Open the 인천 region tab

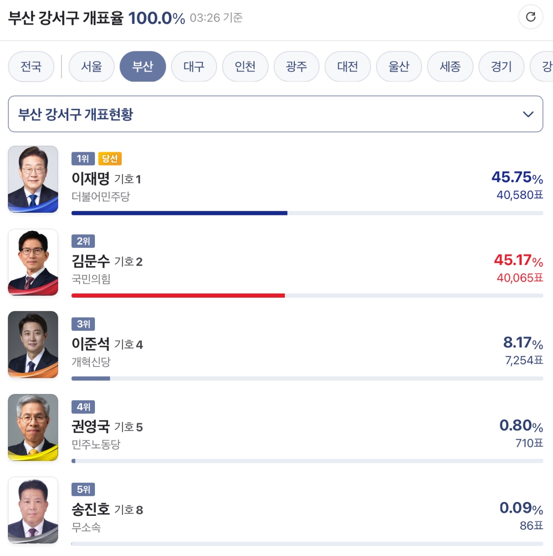tap(245, 66)
